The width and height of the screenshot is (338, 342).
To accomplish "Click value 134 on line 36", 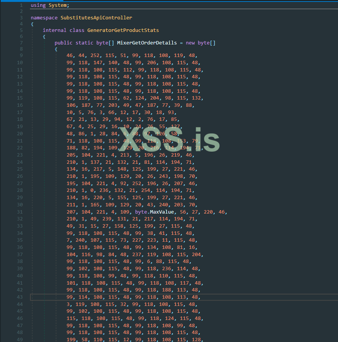I will (x=152, y=247).
